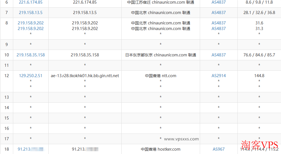
Task: Click the 221.6.174.85 IP link in hop 6
Action: click(x=31, y=2)
